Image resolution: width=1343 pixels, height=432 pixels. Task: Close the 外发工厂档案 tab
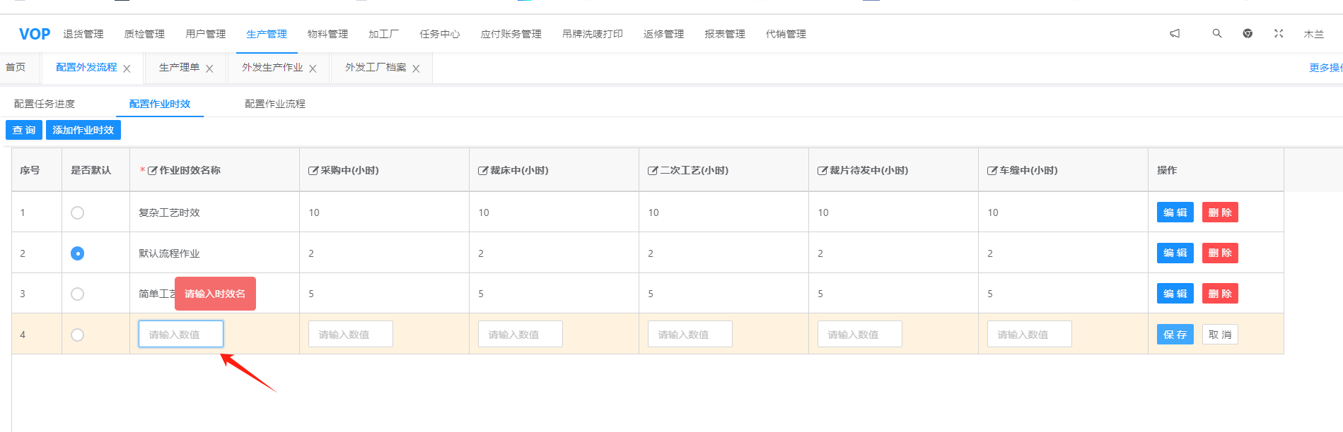416,68
